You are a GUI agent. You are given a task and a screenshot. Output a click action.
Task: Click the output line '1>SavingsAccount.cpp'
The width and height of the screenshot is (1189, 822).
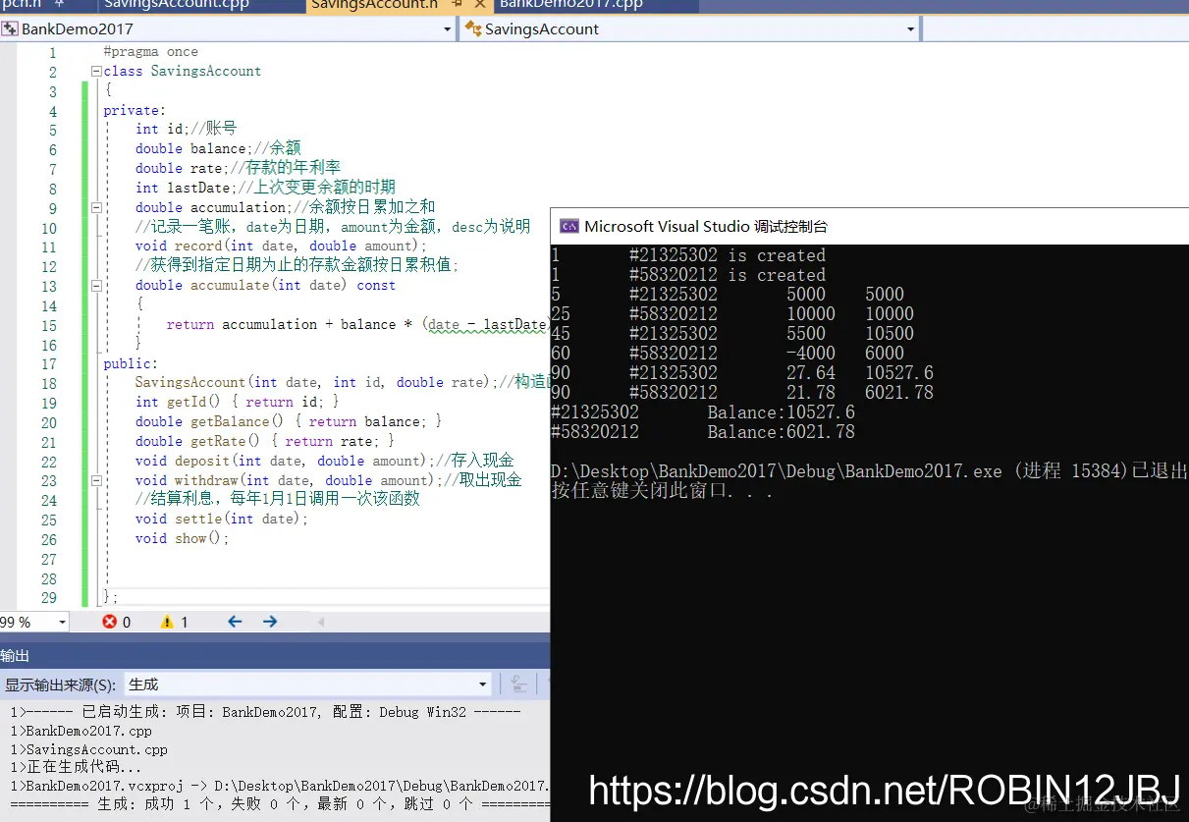[88, 749]
